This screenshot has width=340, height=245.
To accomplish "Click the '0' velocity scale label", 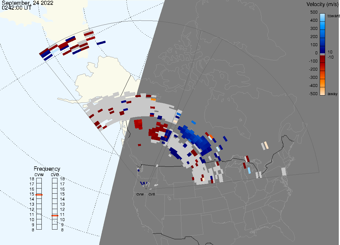I will [x=316, y=53].
